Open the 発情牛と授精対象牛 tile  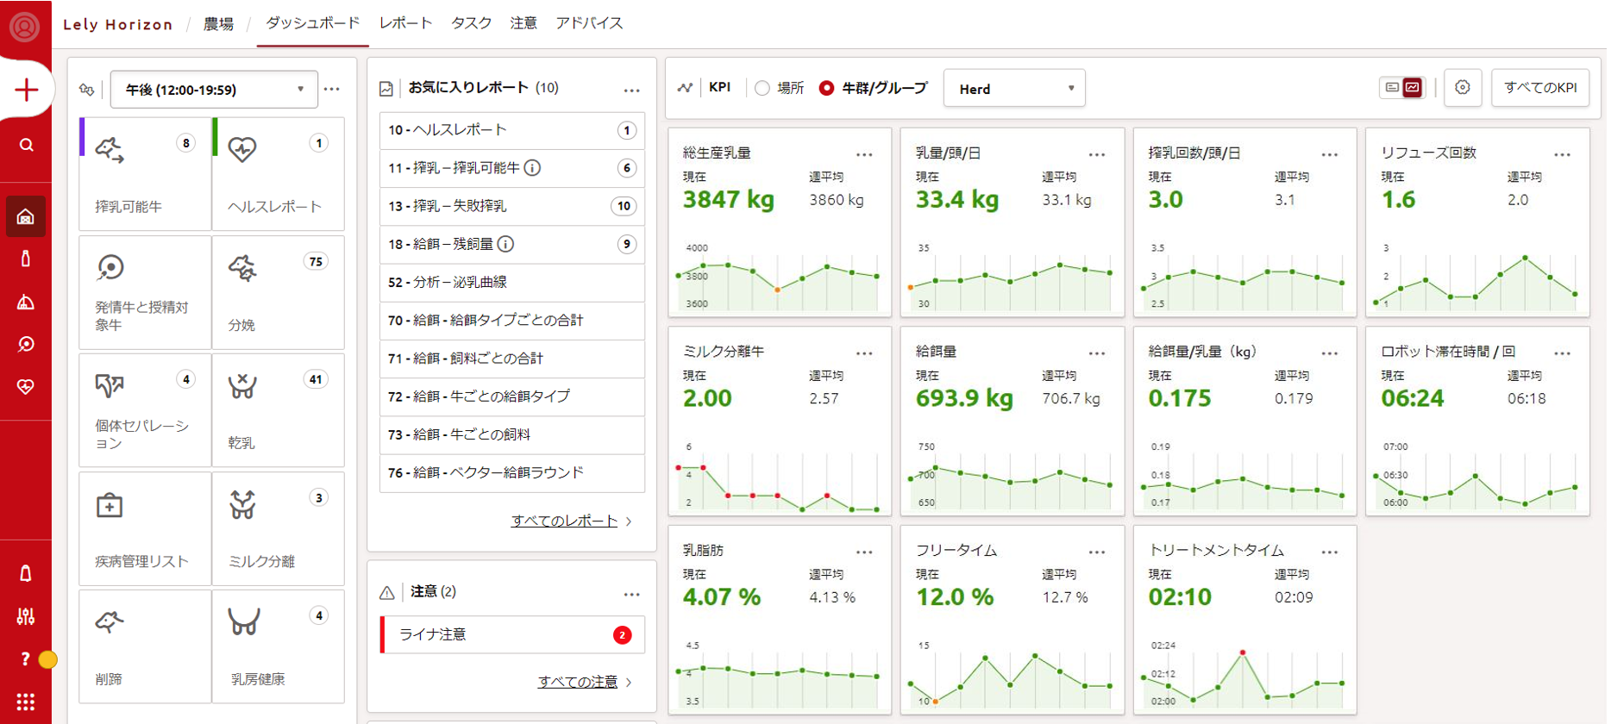click(145, 292)
